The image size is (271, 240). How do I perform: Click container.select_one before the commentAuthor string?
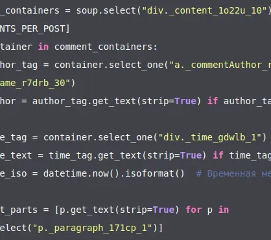[x=109, y=65]
